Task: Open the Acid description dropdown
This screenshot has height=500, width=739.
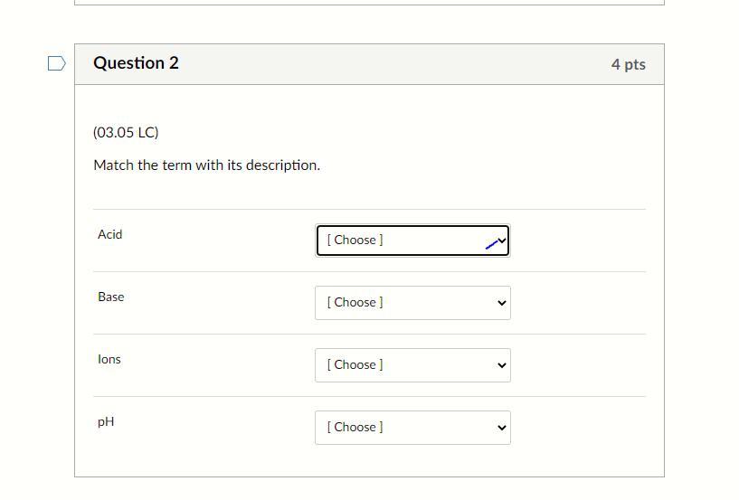Action: click(412, 241)
